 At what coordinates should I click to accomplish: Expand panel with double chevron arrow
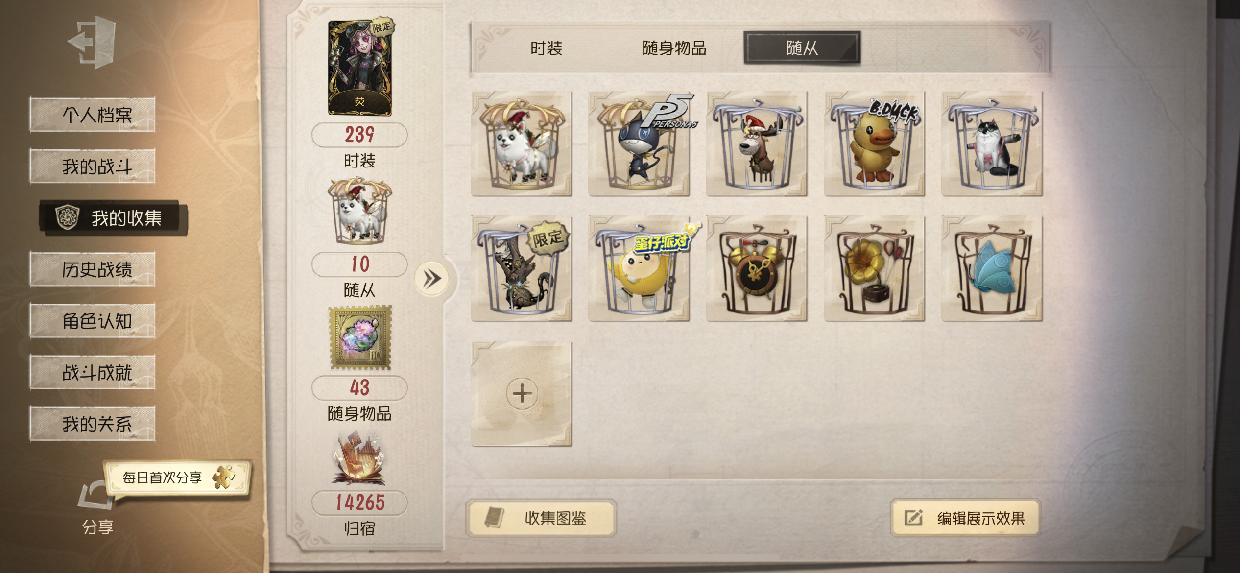pos(431,279)
